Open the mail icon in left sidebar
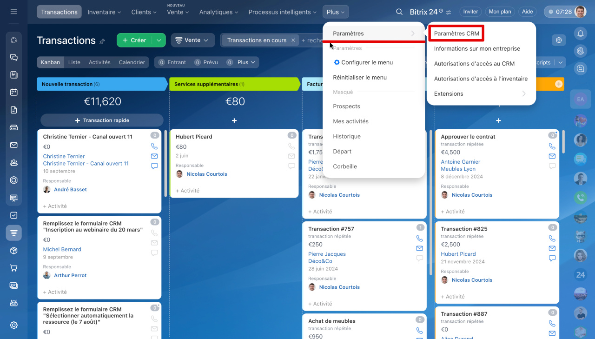The height and width of the screenshot is (339, 595). pos(14,145)
